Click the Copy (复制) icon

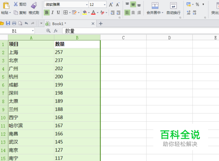point(16,13)
